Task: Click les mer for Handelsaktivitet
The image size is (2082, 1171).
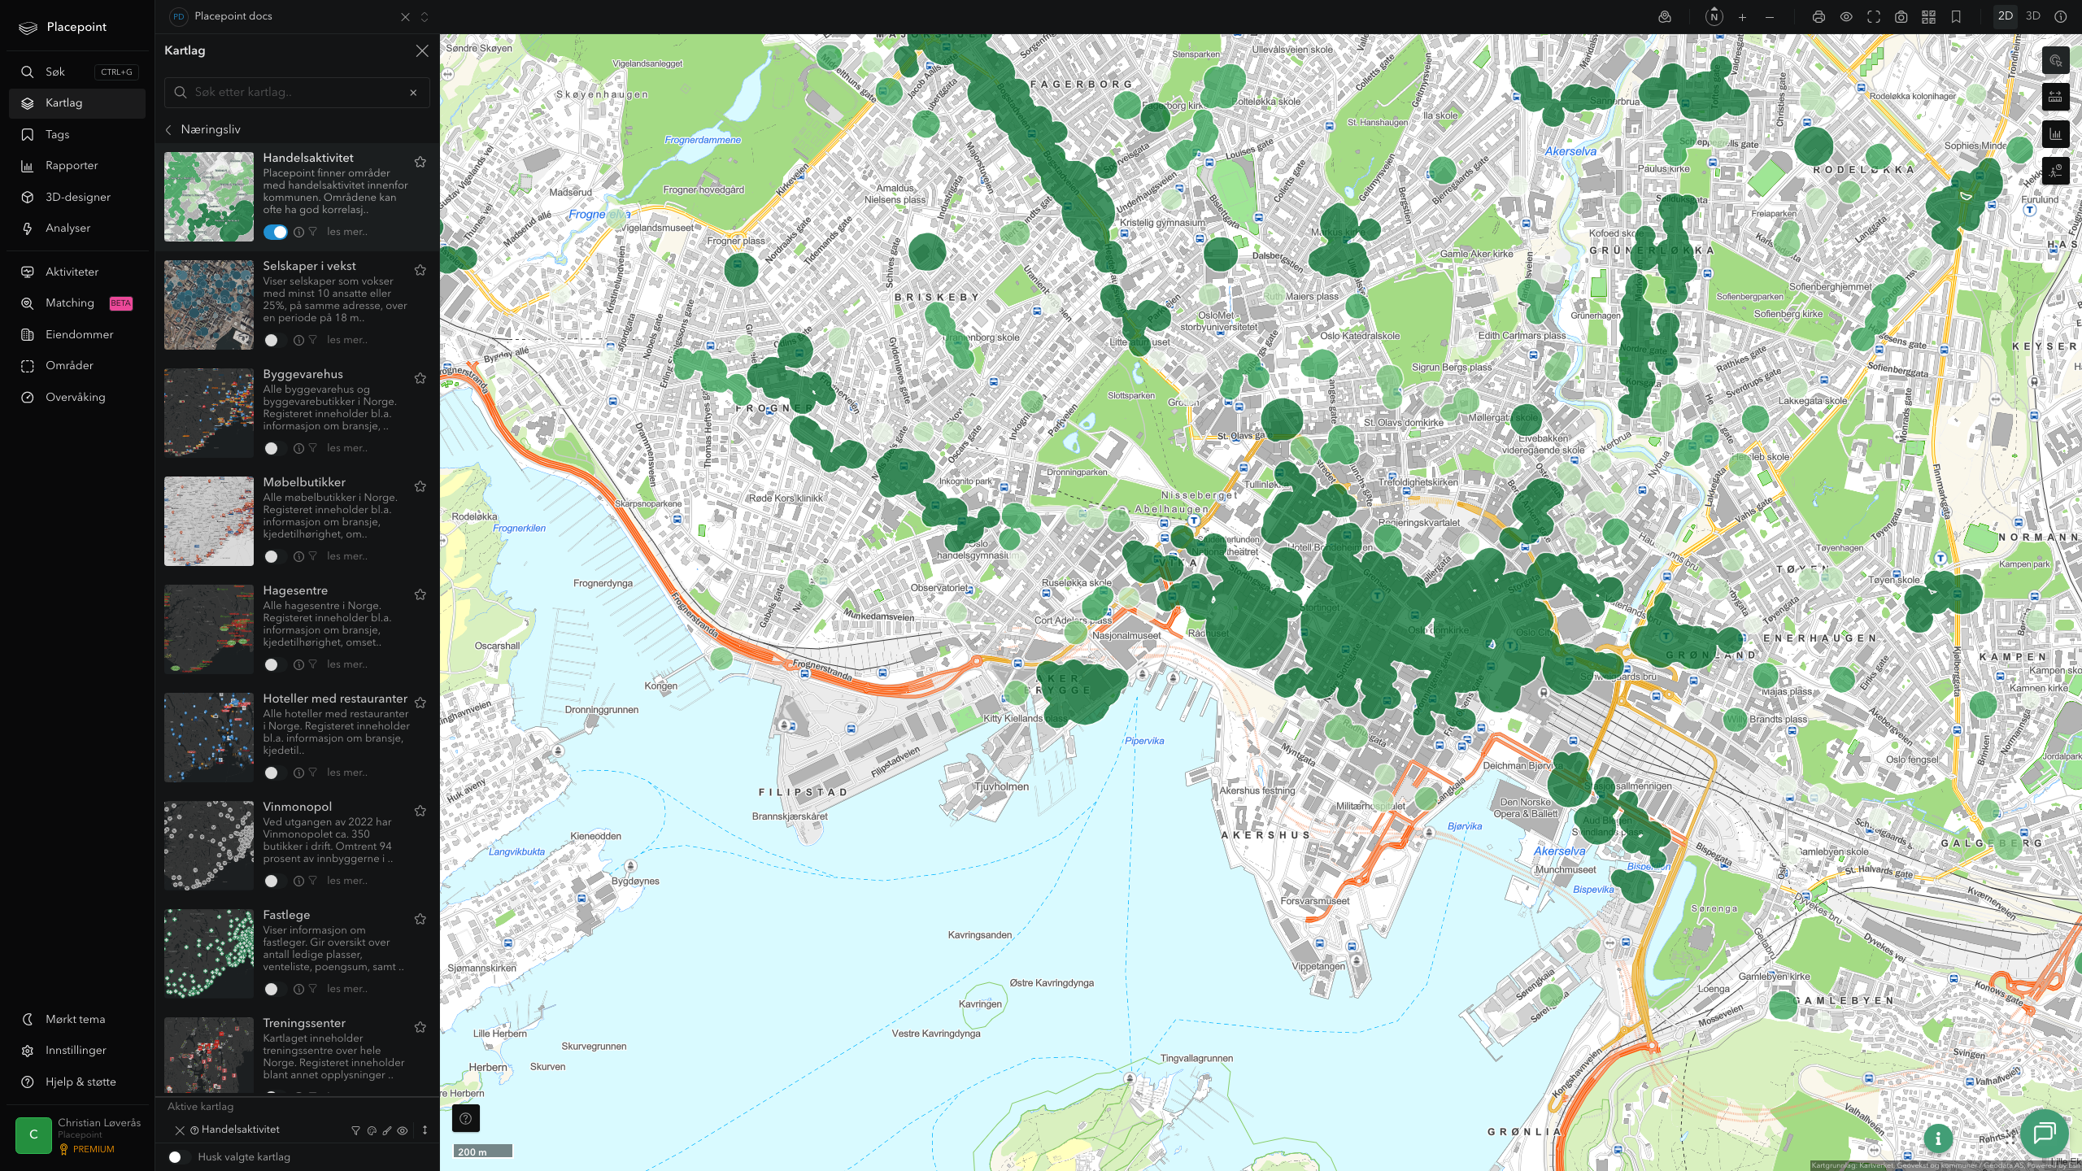Action: 347,233
